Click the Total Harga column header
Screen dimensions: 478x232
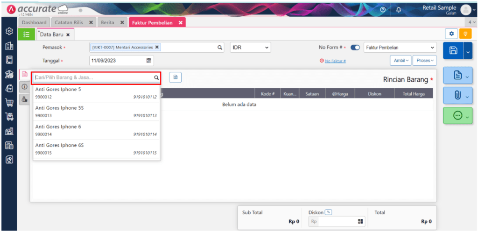[414, 94]
